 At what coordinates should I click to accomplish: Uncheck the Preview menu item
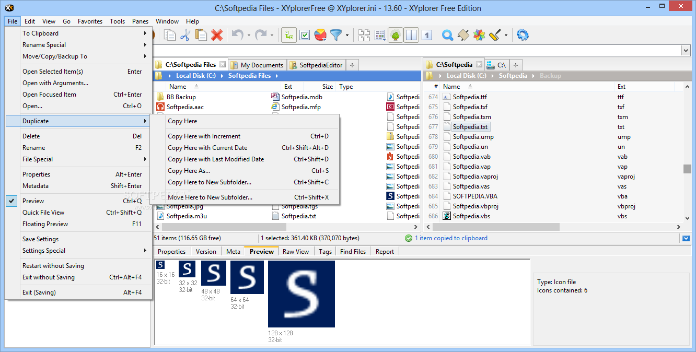[x=78, y=201]
